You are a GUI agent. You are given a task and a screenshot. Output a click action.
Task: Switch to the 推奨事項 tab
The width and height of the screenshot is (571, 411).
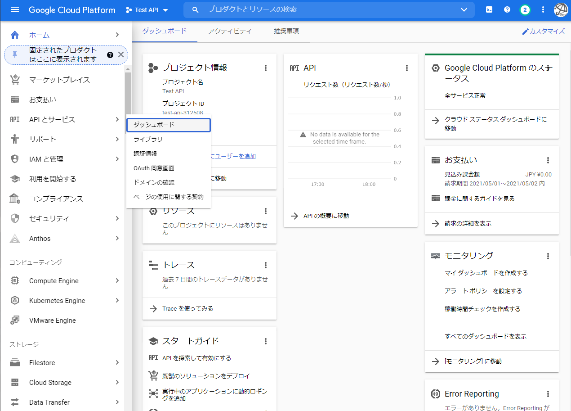point(286,31)
